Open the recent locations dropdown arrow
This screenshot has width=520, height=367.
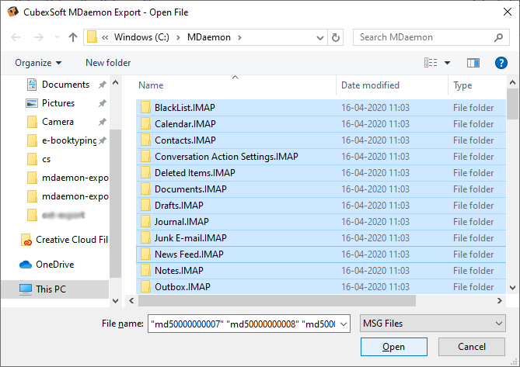pyautogui.click(x=57, y=37)
